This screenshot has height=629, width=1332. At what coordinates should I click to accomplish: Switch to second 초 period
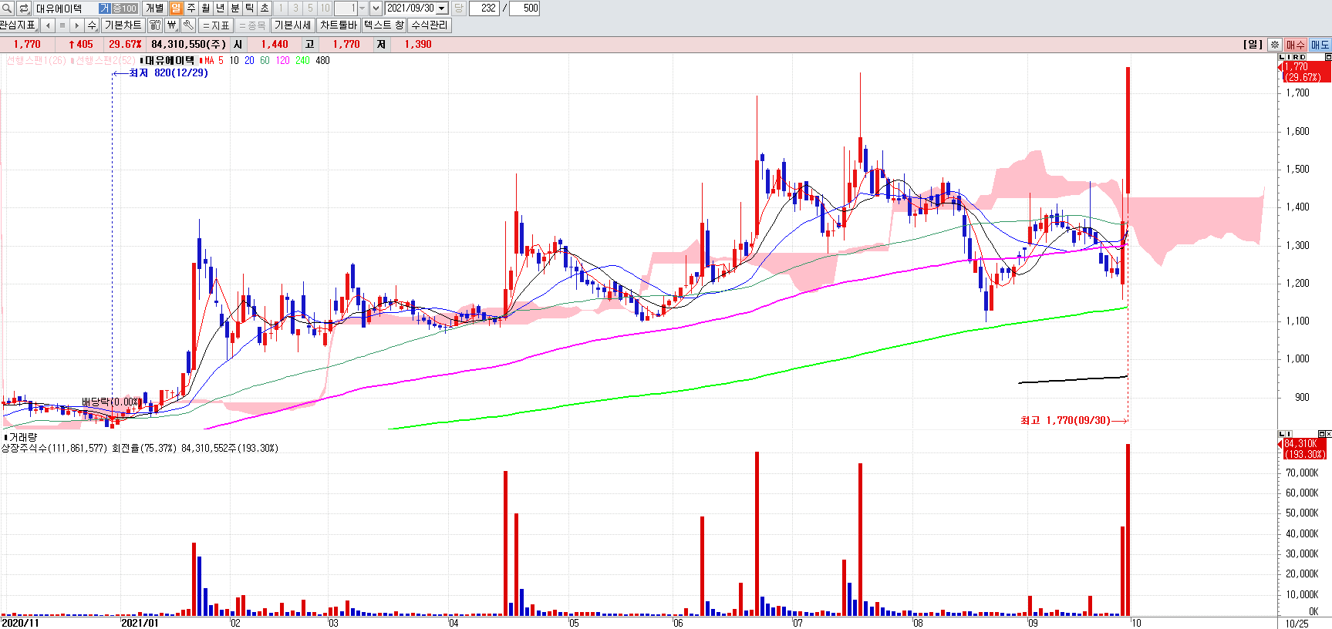click(x=264, y=8)
